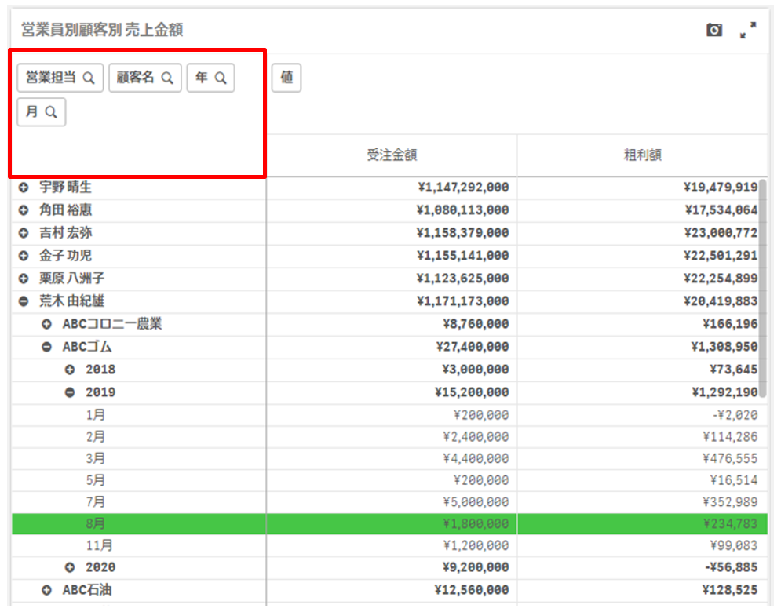Image resolution: width=781 pixels, height=612 pixels.
Task: Click search icon in 顧客名 field
Action: [167, 78]
